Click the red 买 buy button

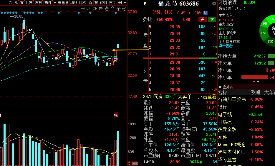[x=203, y=19]
